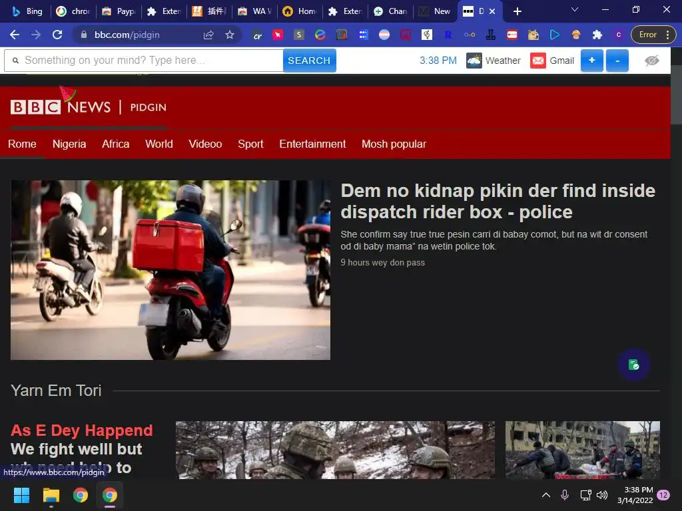Switch to the Paypal tab
682x511 pixels.
tap(119, 11)
